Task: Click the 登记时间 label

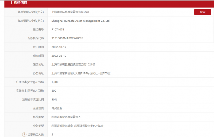Action: [x=38, y=47]
